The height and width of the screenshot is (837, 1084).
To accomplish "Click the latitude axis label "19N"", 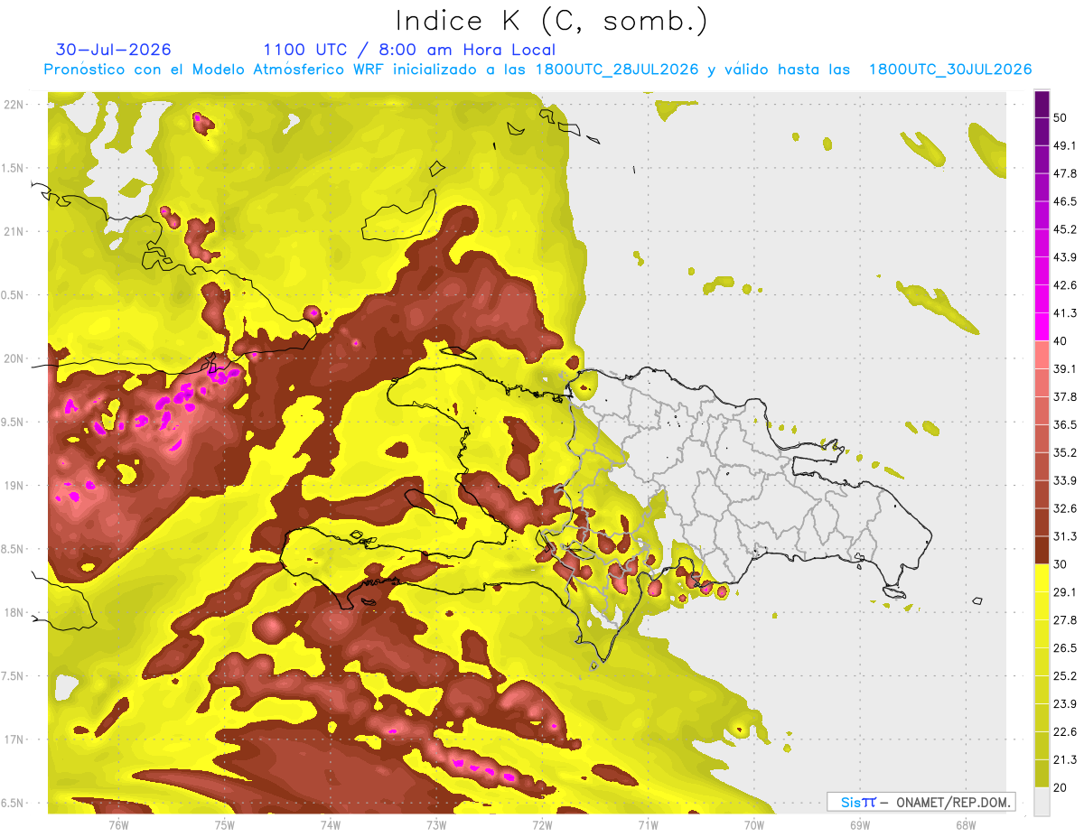I will pyautogui.click(x=15, y=486).
